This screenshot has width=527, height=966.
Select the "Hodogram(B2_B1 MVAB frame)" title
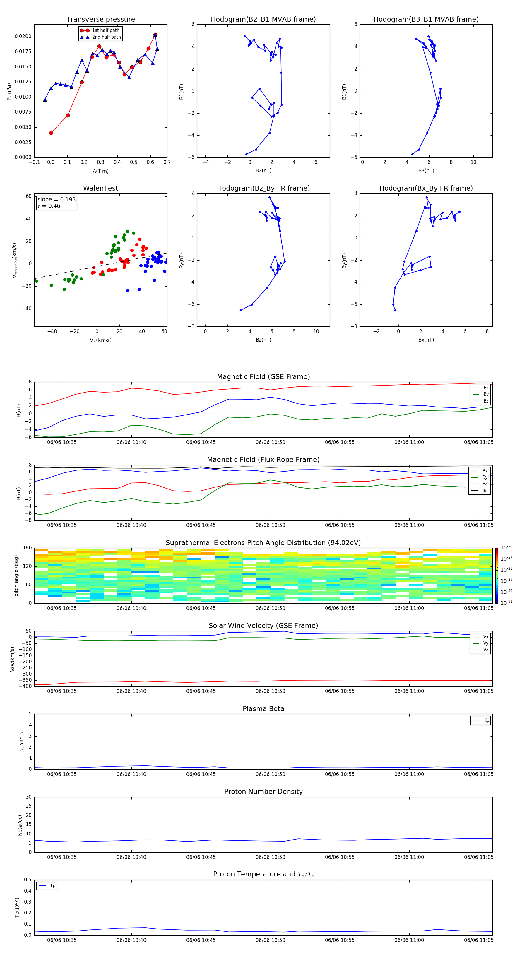(263, 20)
